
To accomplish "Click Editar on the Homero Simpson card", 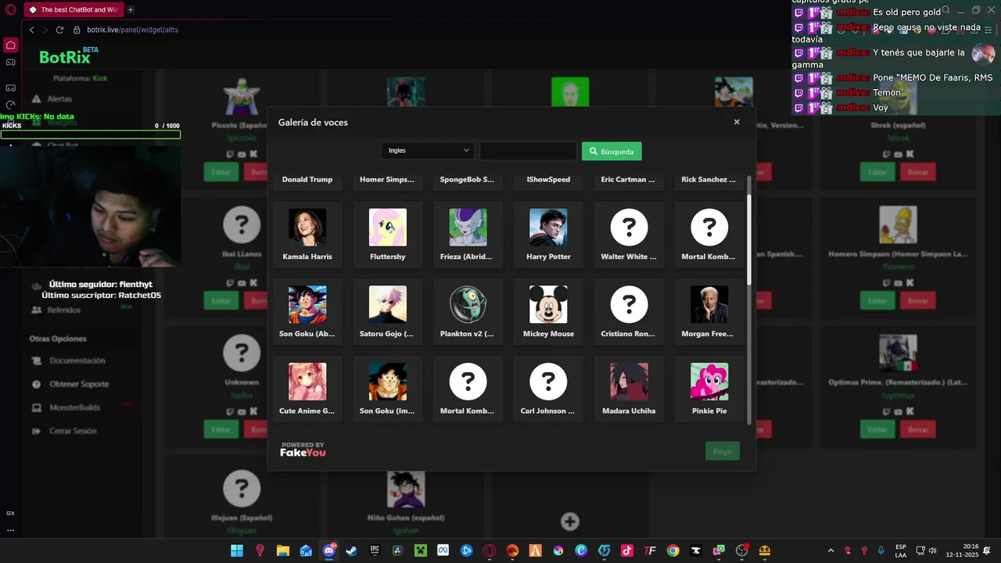I will tap(877, 300).
